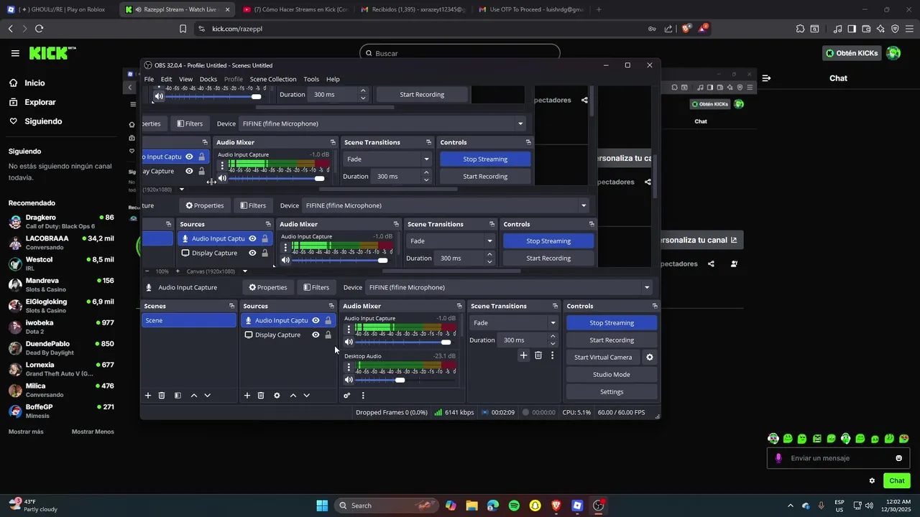This screenshot has height=517, width=920.
Task: Move scene down arrow in Scenes dock
Action: click(x=208, y=396)
